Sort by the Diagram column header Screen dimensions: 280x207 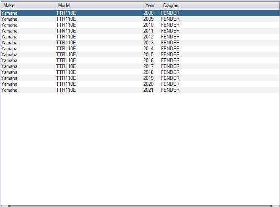click(x=220, y=5)
